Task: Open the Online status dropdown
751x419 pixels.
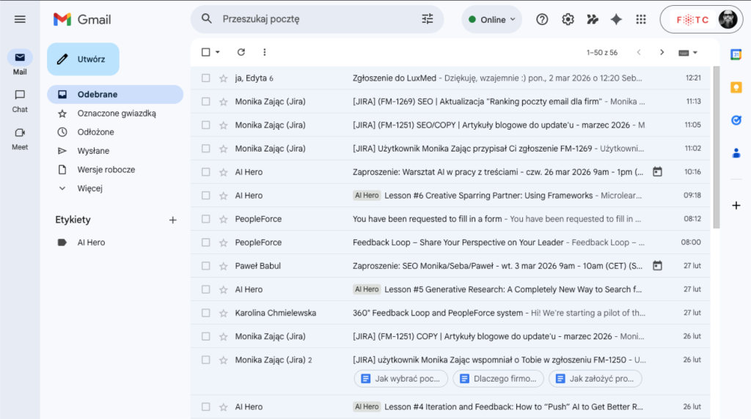Action: [491, 20]
